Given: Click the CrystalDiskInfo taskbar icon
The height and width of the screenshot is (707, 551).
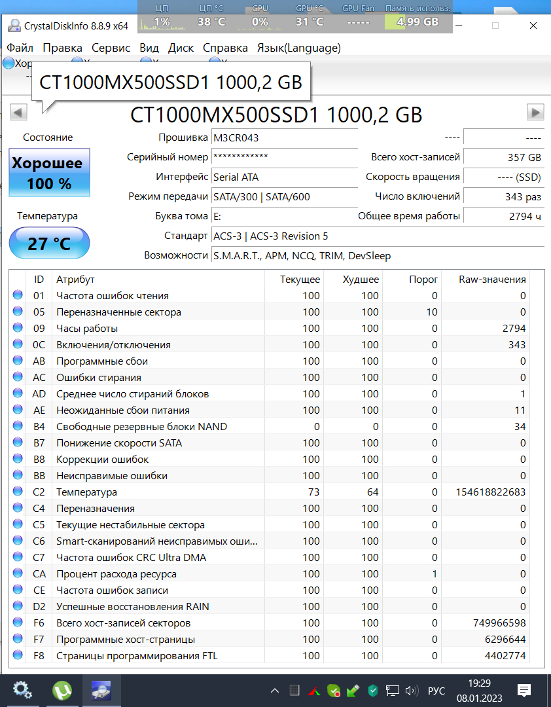Looking at the screenshot, I should [100, 690].
